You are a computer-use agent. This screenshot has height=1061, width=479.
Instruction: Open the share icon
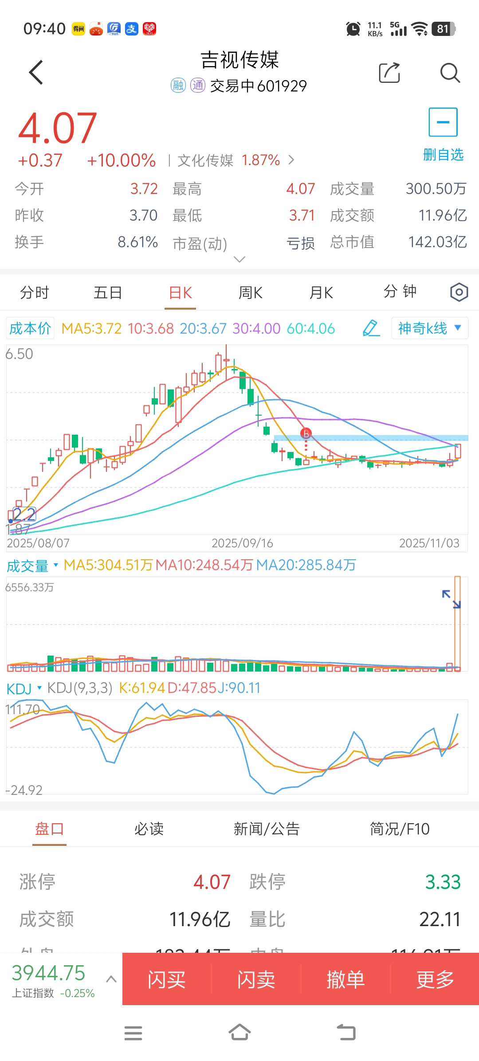pos(389,72)
